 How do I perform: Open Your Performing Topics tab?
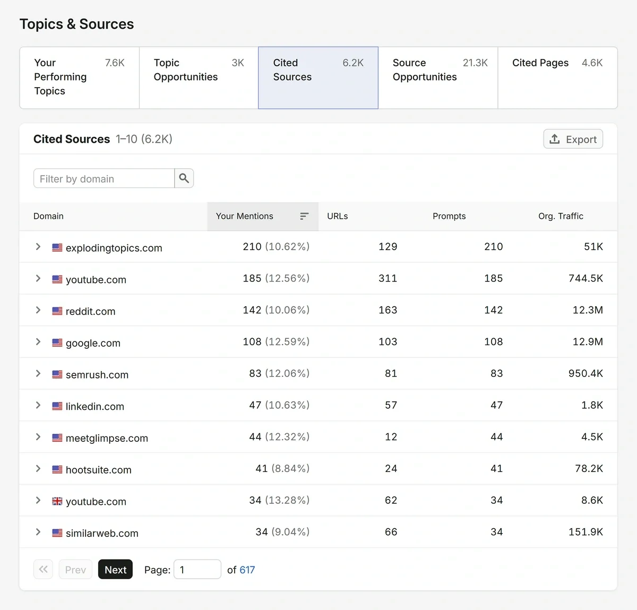[x=80, y=78]
